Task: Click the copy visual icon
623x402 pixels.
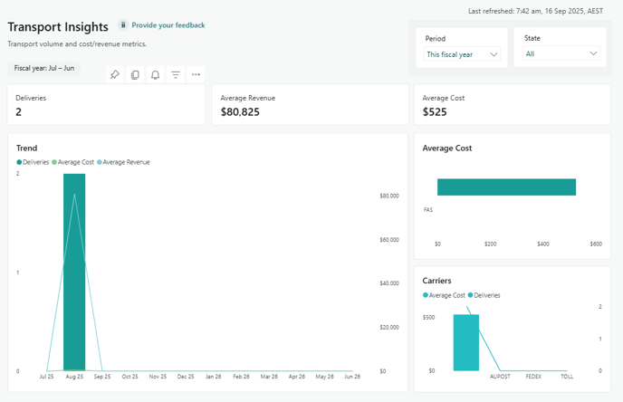Action: [x=135, y=75]
